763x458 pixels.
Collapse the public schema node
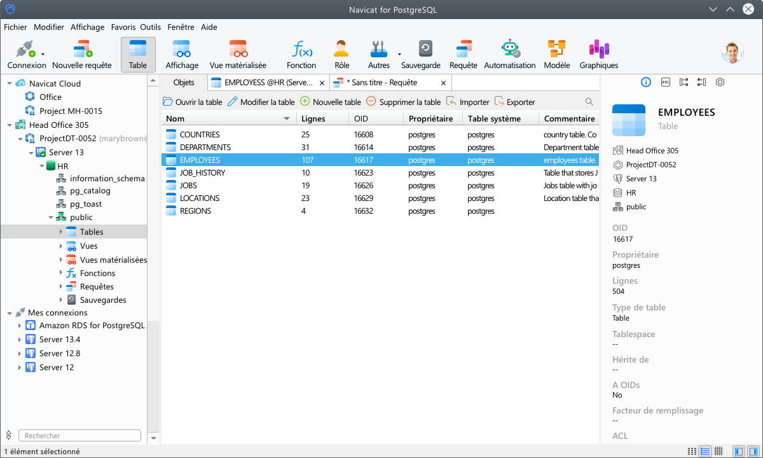(x=50, y=218)
